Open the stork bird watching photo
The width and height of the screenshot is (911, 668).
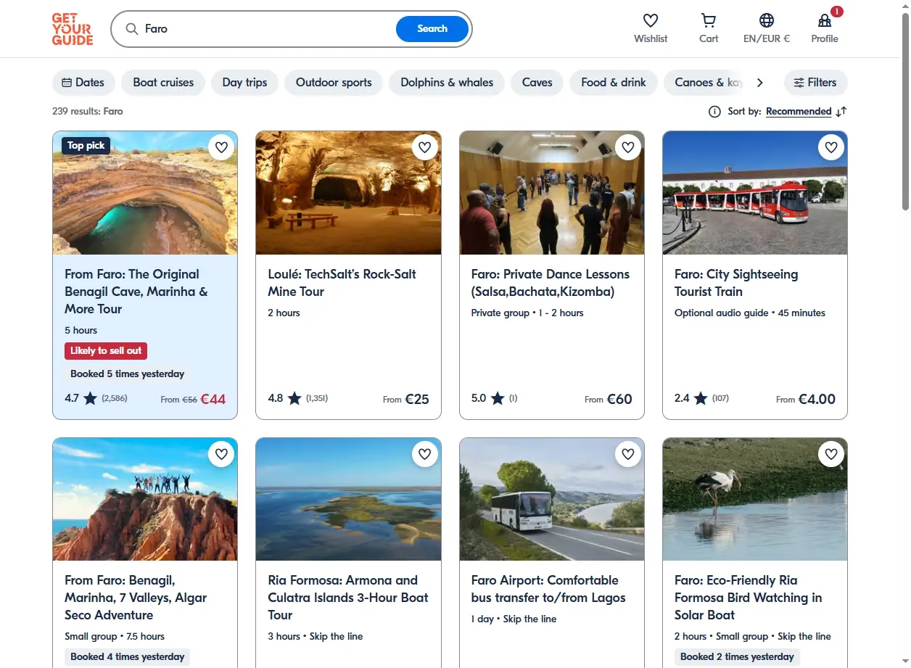click(755, 499)
